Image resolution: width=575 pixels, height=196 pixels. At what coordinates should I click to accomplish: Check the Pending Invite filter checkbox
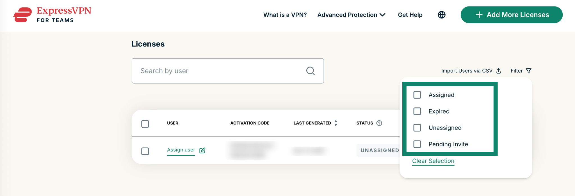point(417,144)
